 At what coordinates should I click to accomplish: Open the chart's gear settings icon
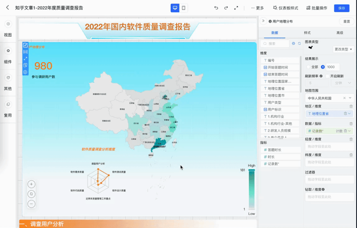coord(25,72)
